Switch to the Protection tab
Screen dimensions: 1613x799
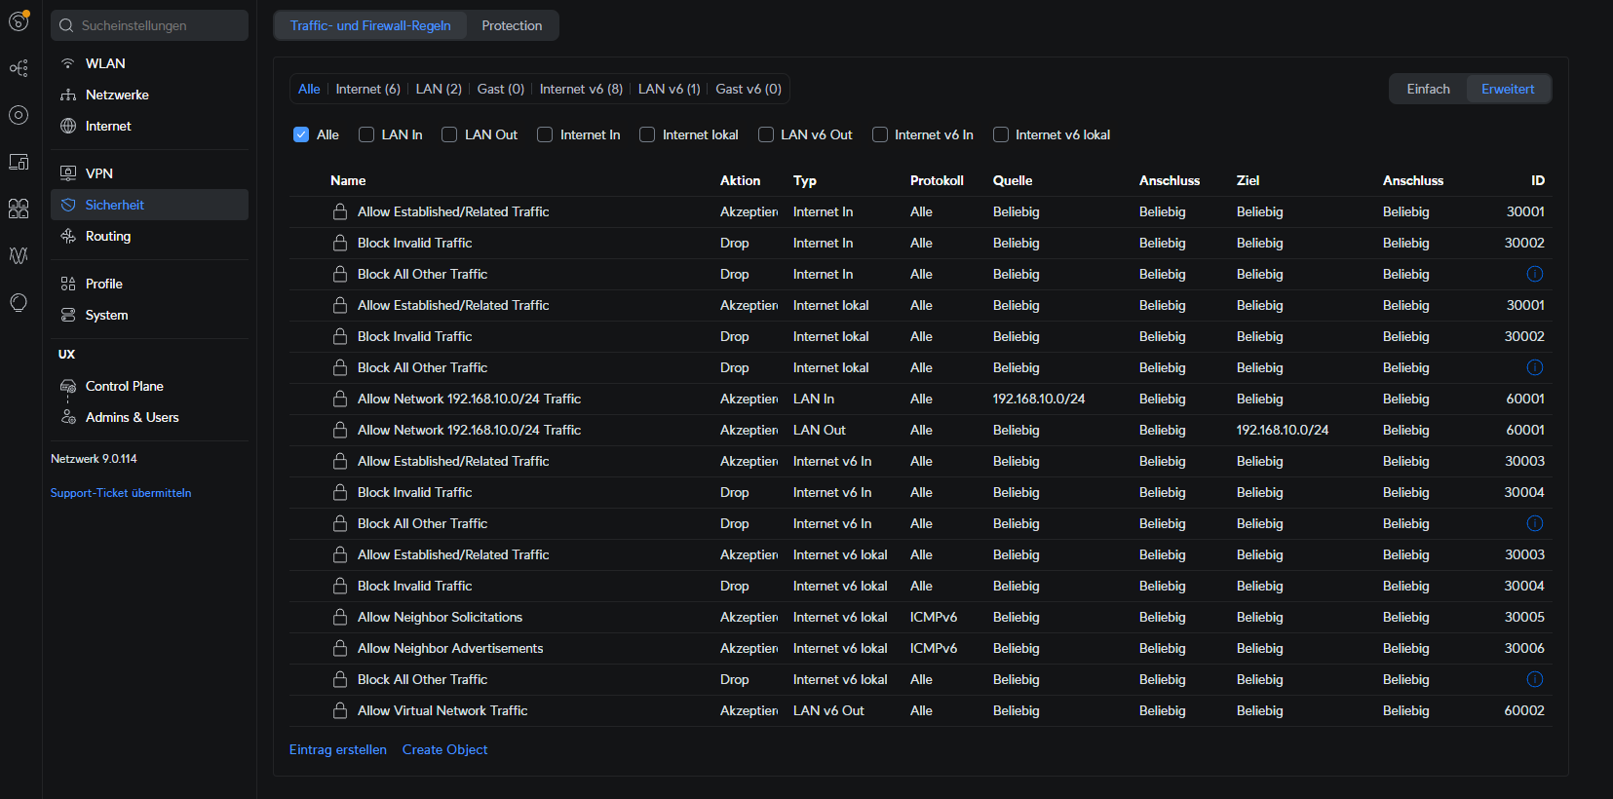click(512, 25)
